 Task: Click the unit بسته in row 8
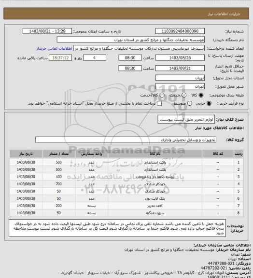[x=92, y=213]
